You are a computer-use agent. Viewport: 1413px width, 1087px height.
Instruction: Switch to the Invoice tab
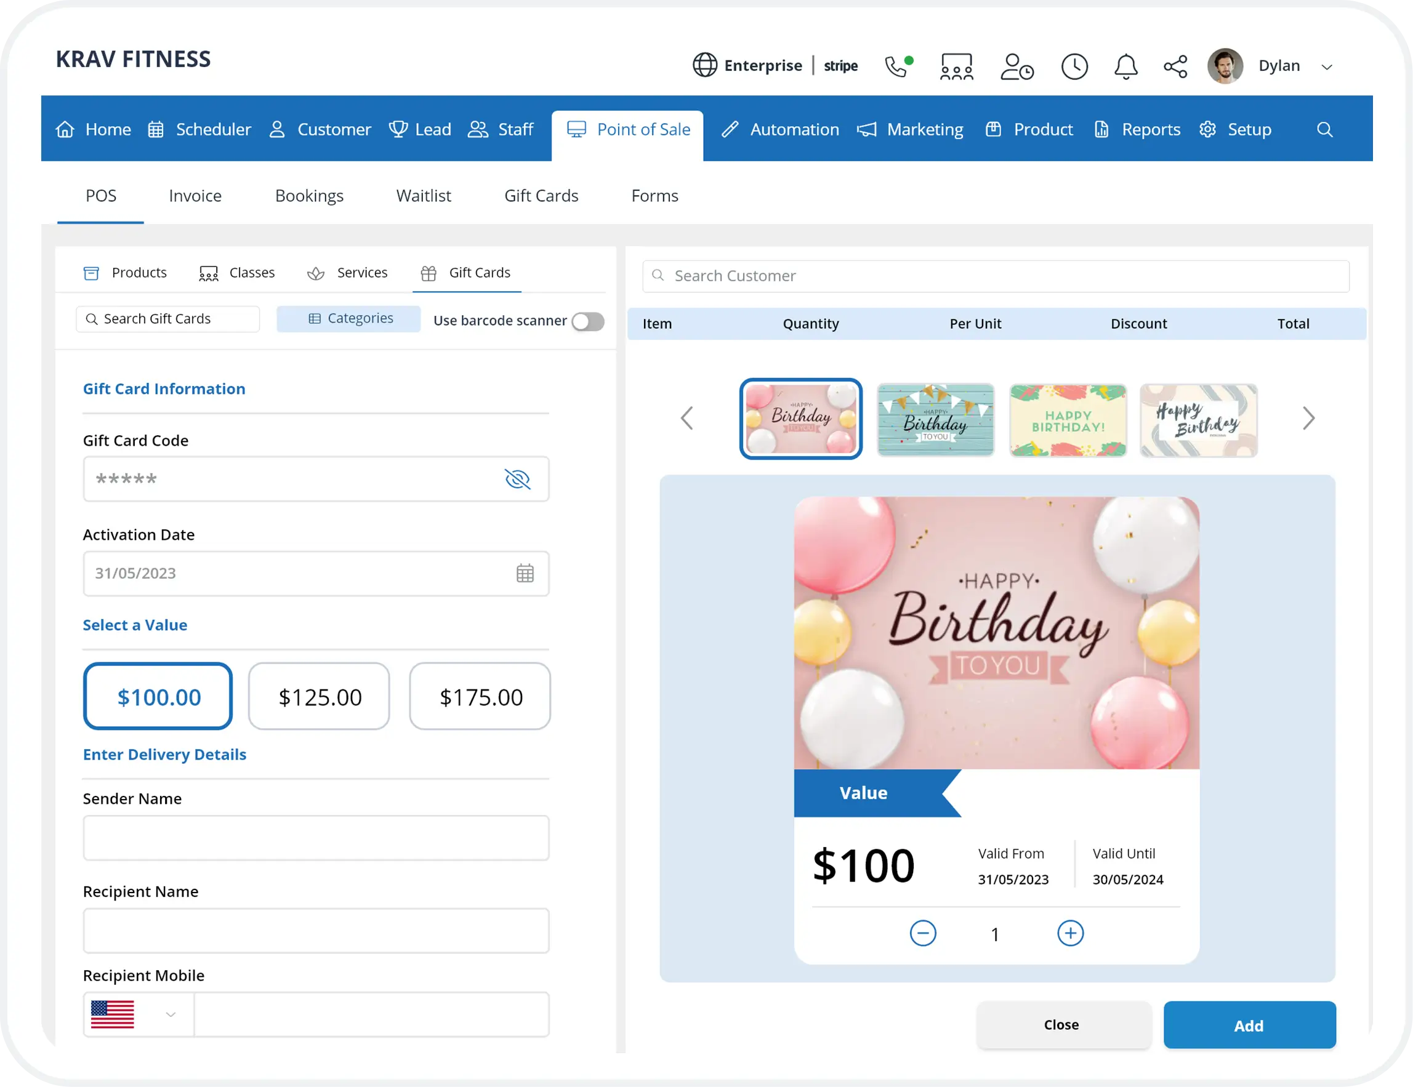pos(195,195)
